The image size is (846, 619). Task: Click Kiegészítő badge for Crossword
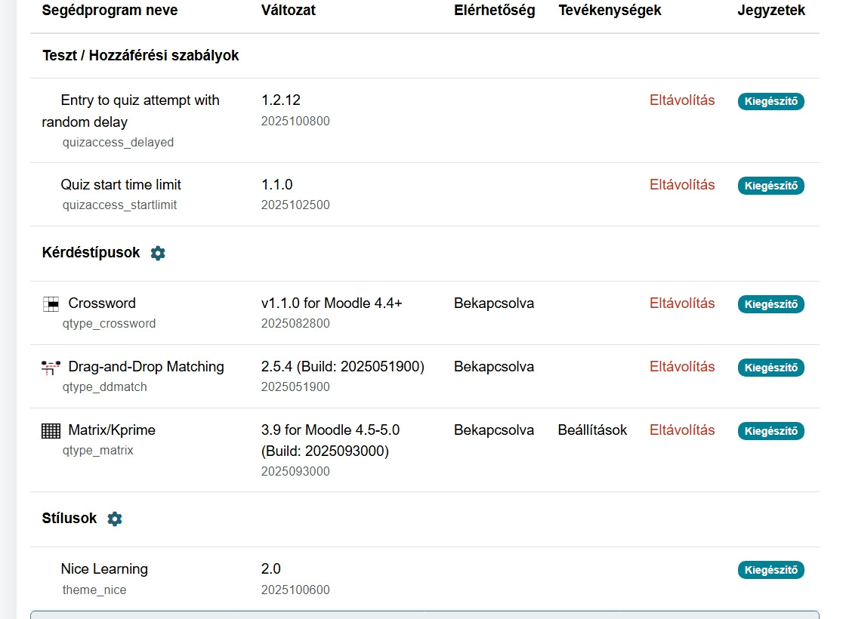pos(770,304)
